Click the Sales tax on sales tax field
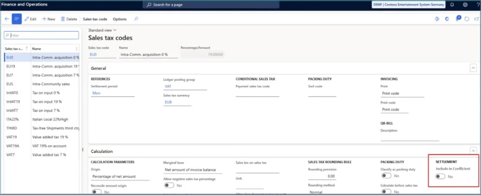Screen dimensions: 481x195 pyautogui.click(x=257, y=169)
